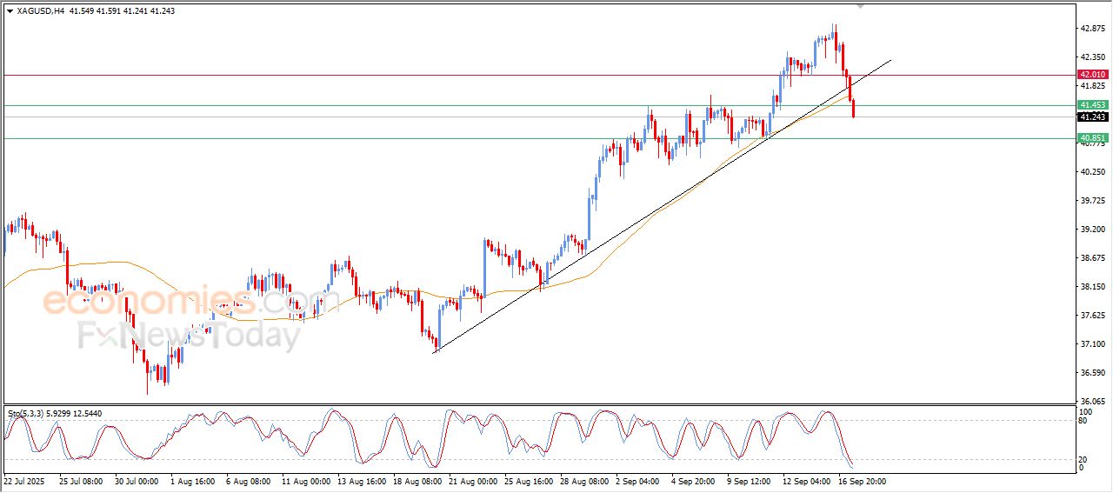The image size is (1113, 493).
Task: Click the gray chart shift triangle at top
Action: point(861,6)
